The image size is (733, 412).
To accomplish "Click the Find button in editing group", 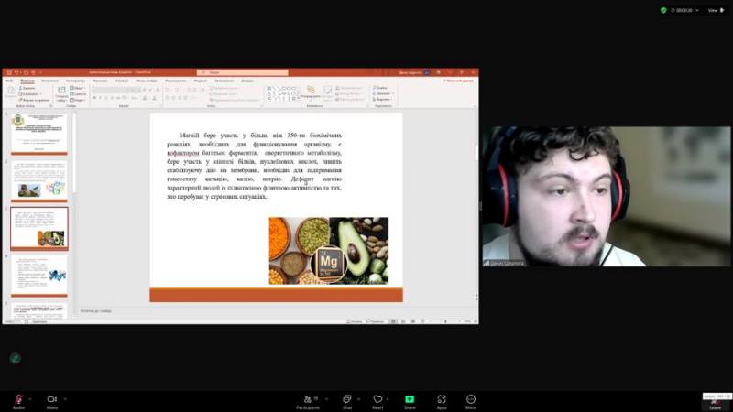I will [x=380, y=88].
